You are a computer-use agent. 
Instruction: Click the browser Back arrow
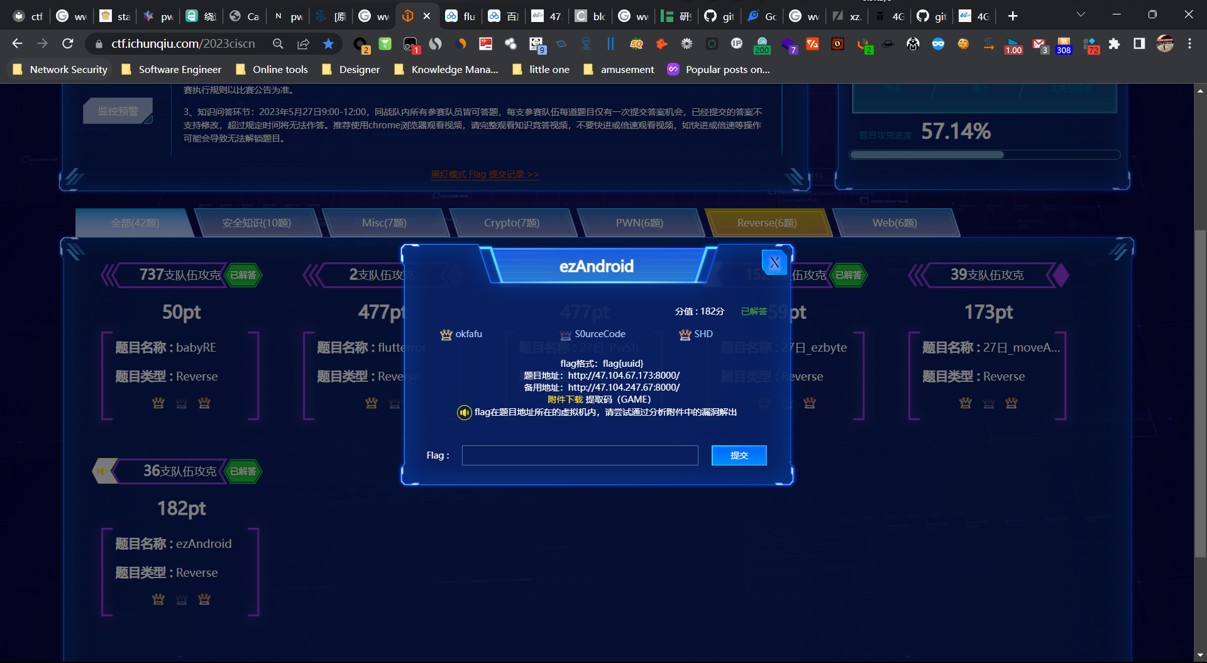pyautogui.click(x=17, y=43)
